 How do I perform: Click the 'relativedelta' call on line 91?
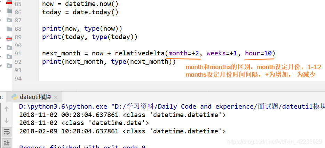140,53
